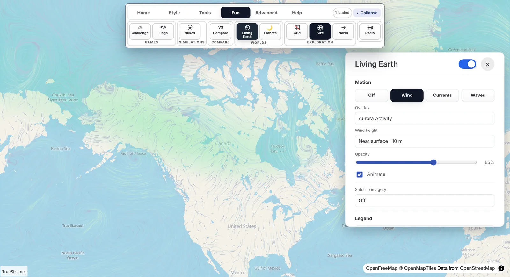Enable the Grid exploration overlay
Viewport: 510px width, 277px height.
point(297,31)
